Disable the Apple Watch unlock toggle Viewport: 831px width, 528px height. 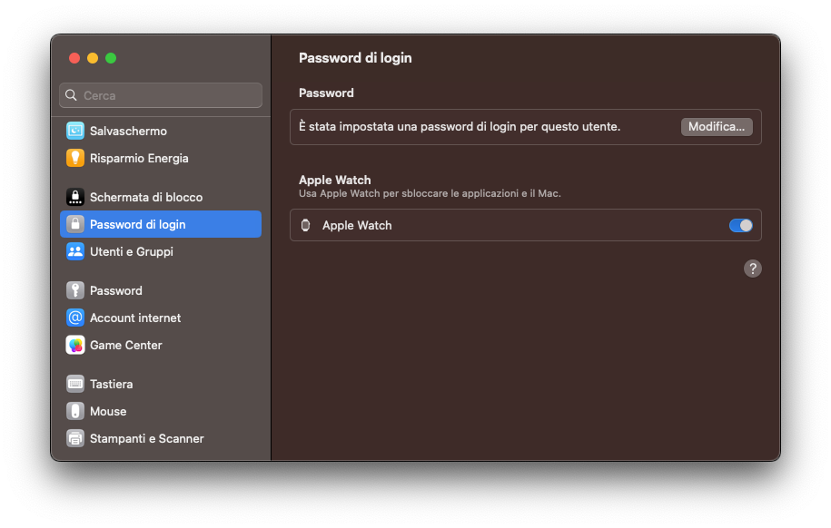pyautogui.click(x=740, y=225)
